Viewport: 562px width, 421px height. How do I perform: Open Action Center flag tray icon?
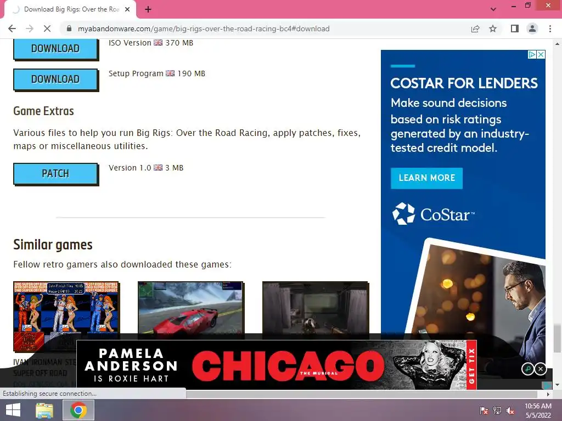click(x=484, y=410)
